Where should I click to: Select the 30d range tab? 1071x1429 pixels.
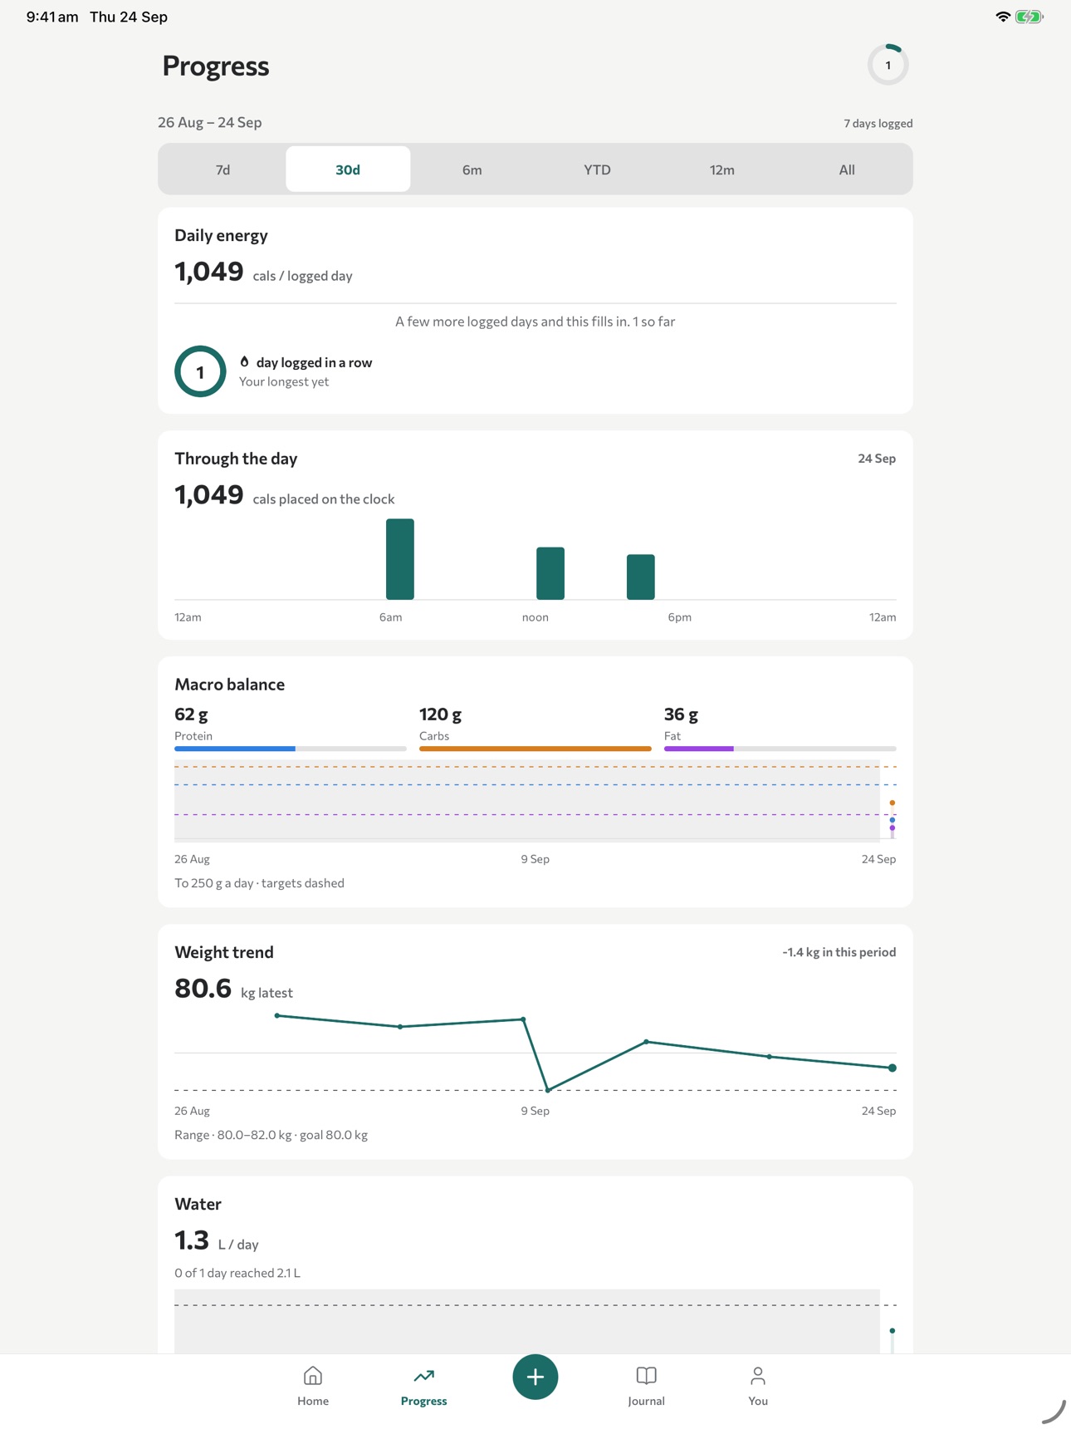pos(348,169)
